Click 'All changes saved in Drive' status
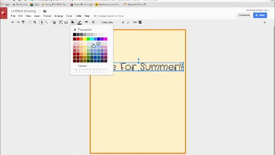275x155 pixels. (x=109, y=16)
